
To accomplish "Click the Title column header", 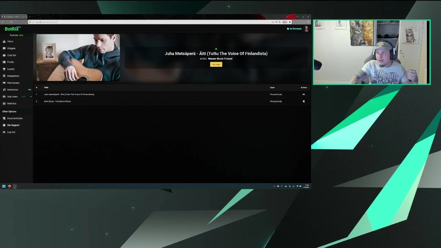I will tap(46, 87).
